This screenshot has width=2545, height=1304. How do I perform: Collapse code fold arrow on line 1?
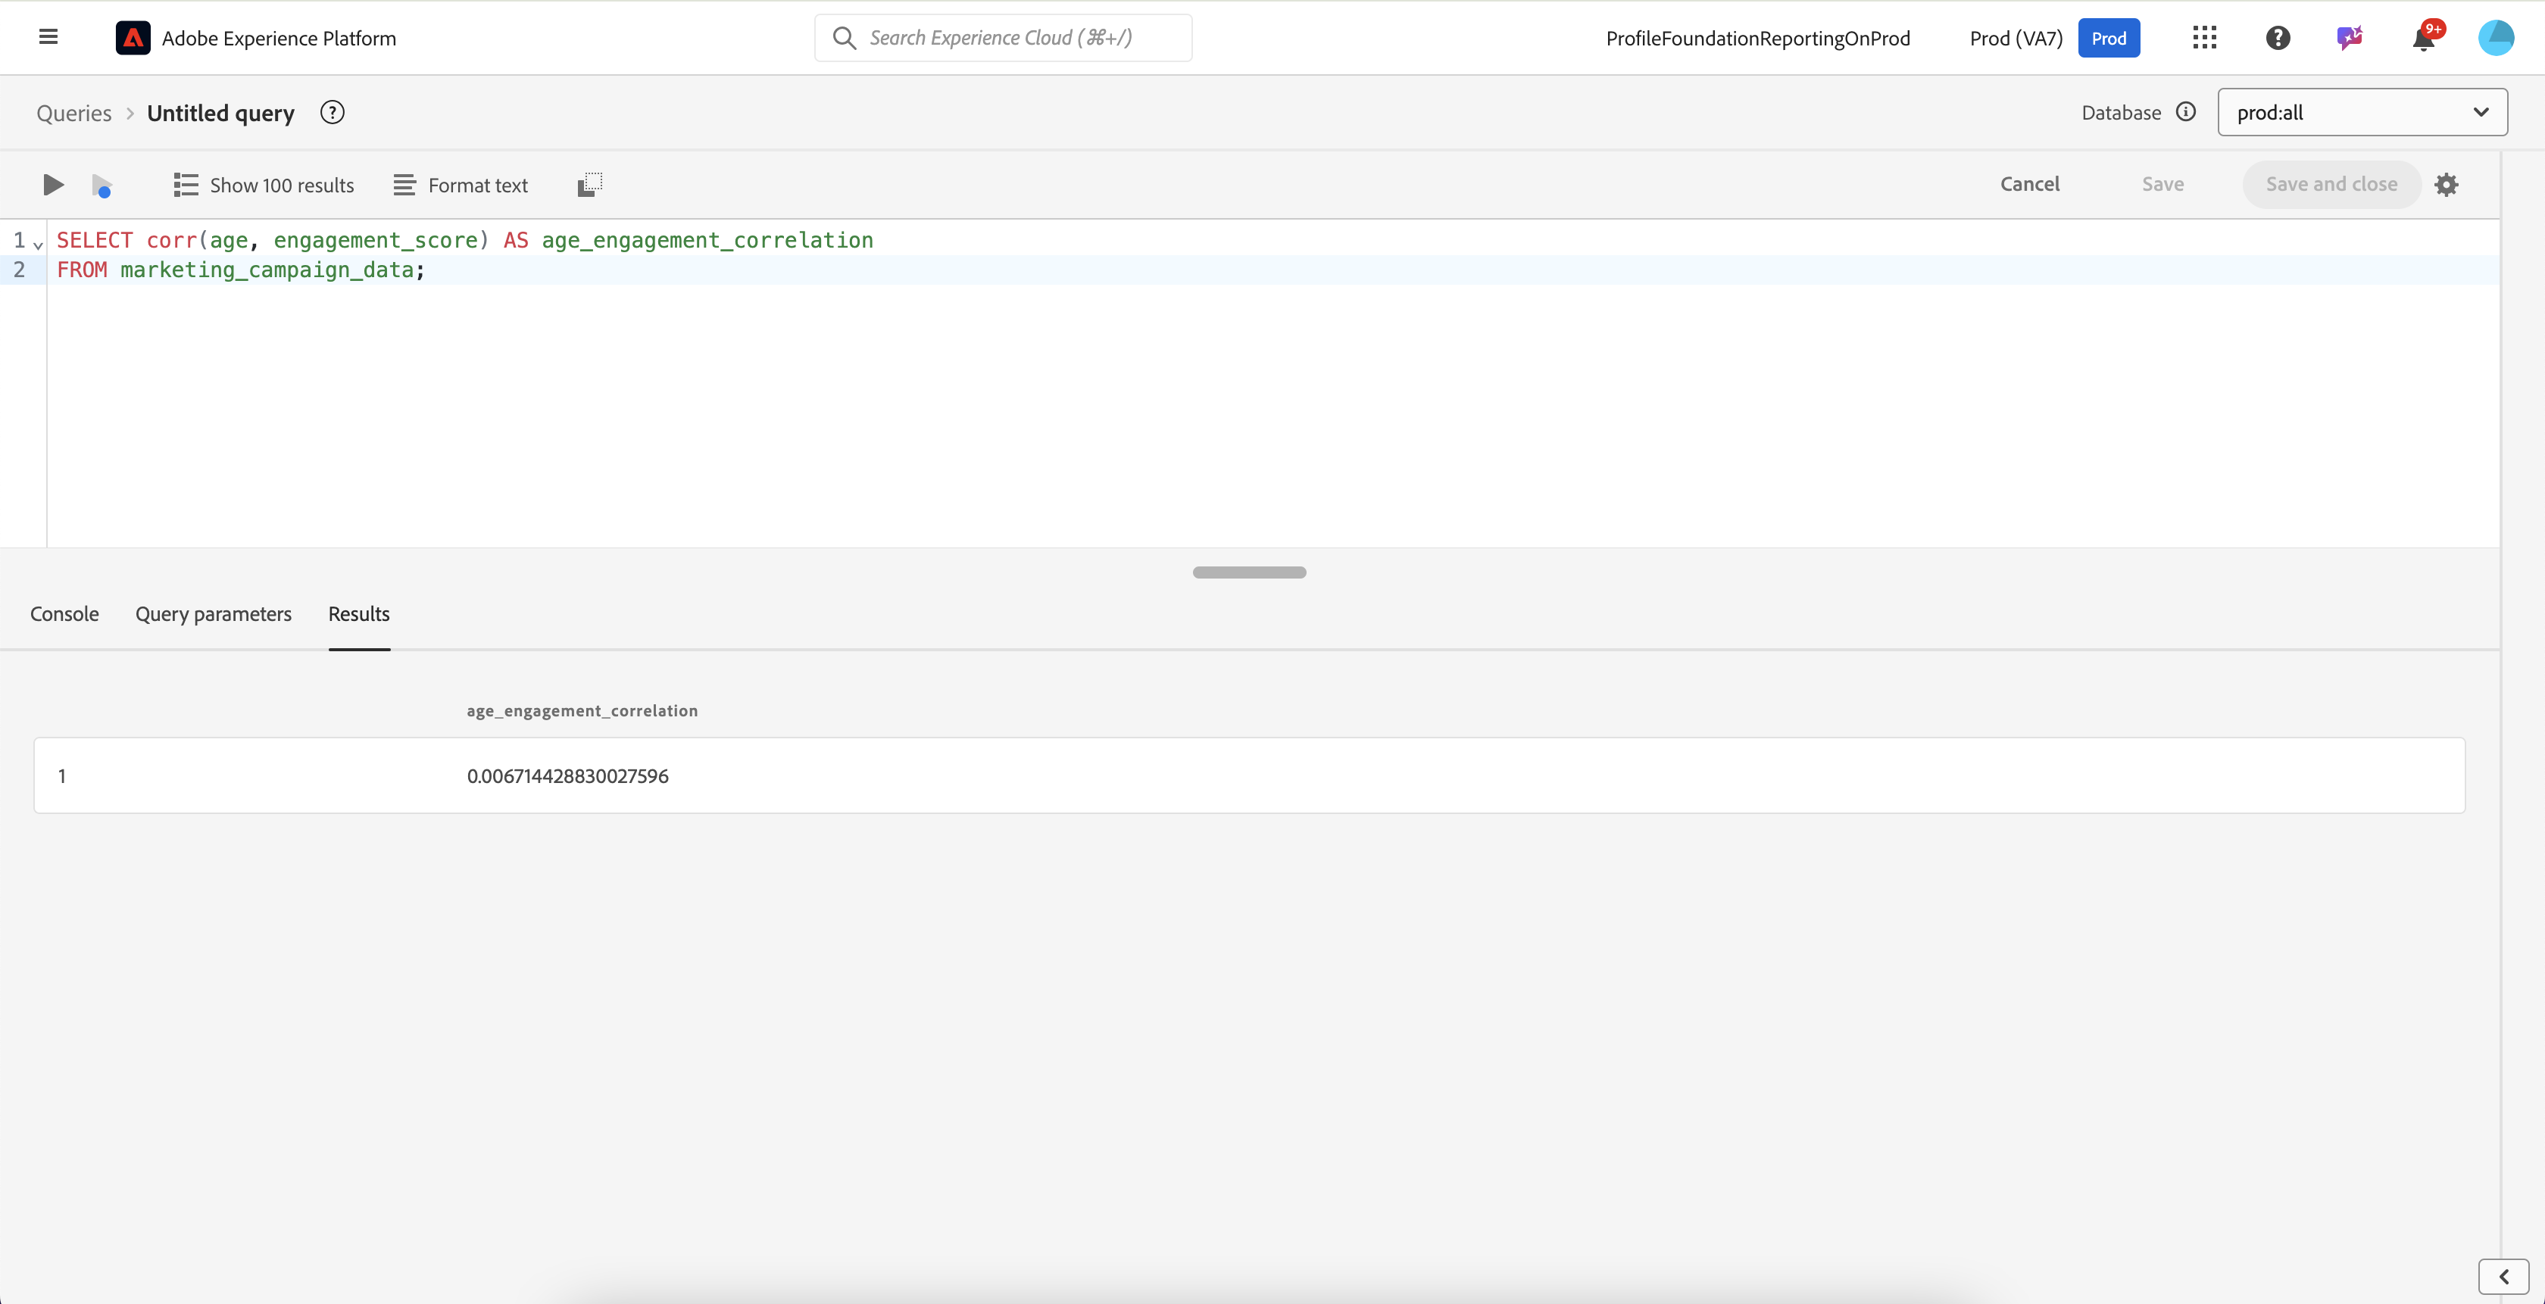[39, 244]
